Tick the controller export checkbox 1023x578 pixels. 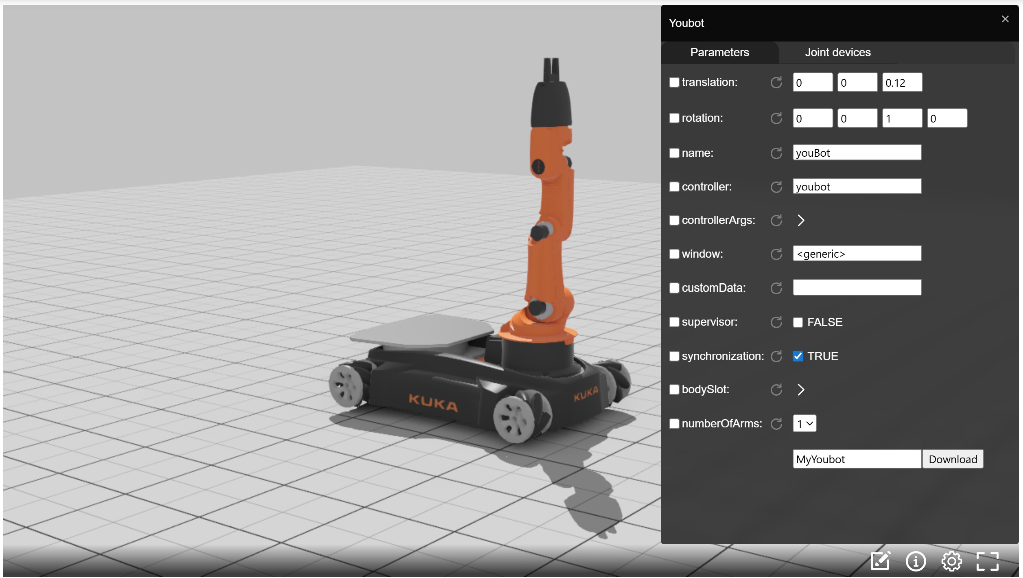(674, 187)
